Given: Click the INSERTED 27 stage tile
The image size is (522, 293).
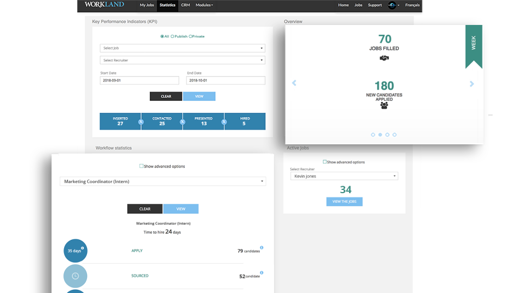Looking at the screenshot, I should (x=120, y=121).
